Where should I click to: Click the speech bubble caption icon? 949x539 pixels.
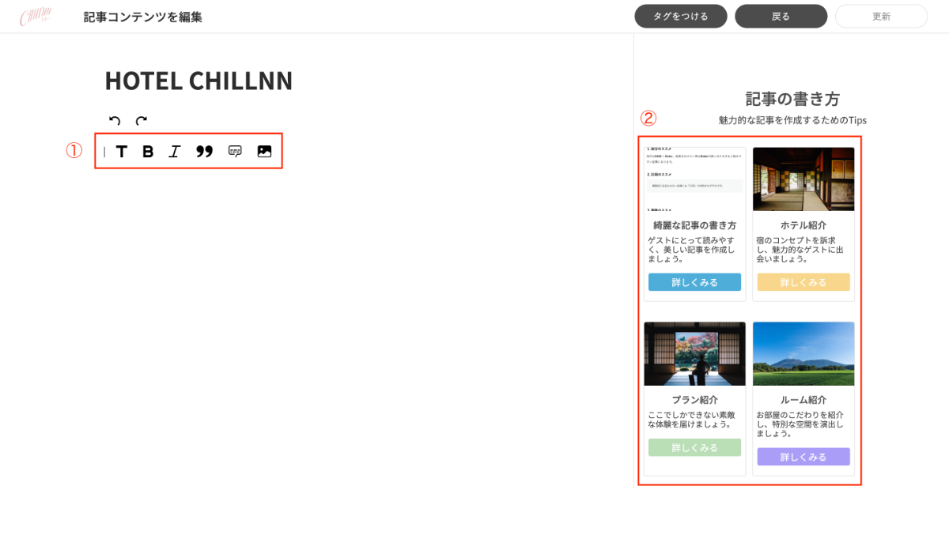(235, 152)
